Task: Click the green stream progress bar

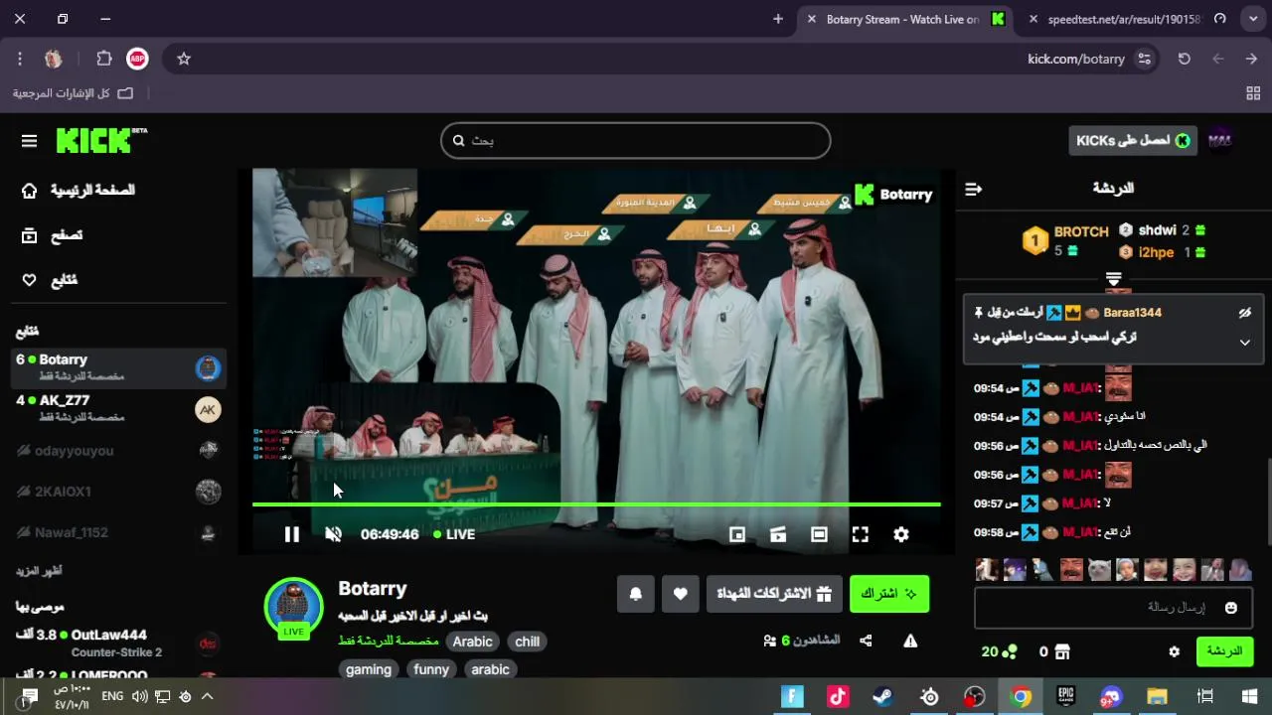Action: coord(596,504)
